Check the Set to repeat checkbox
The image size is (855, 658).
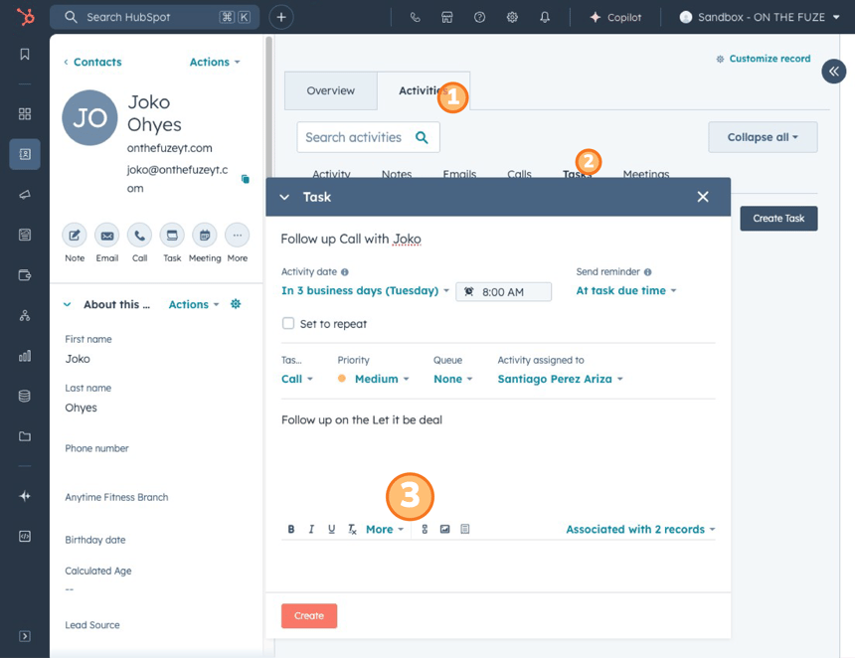tap(288, 323)
